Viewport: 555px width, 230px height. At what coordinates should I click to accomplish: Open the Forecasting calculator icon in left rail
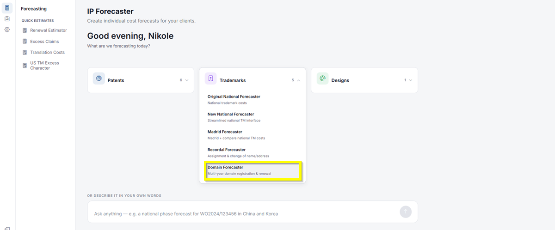click(7, 8)
